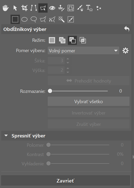
Task: Select the Polygon lasso tool
Action: click(43, 19)
